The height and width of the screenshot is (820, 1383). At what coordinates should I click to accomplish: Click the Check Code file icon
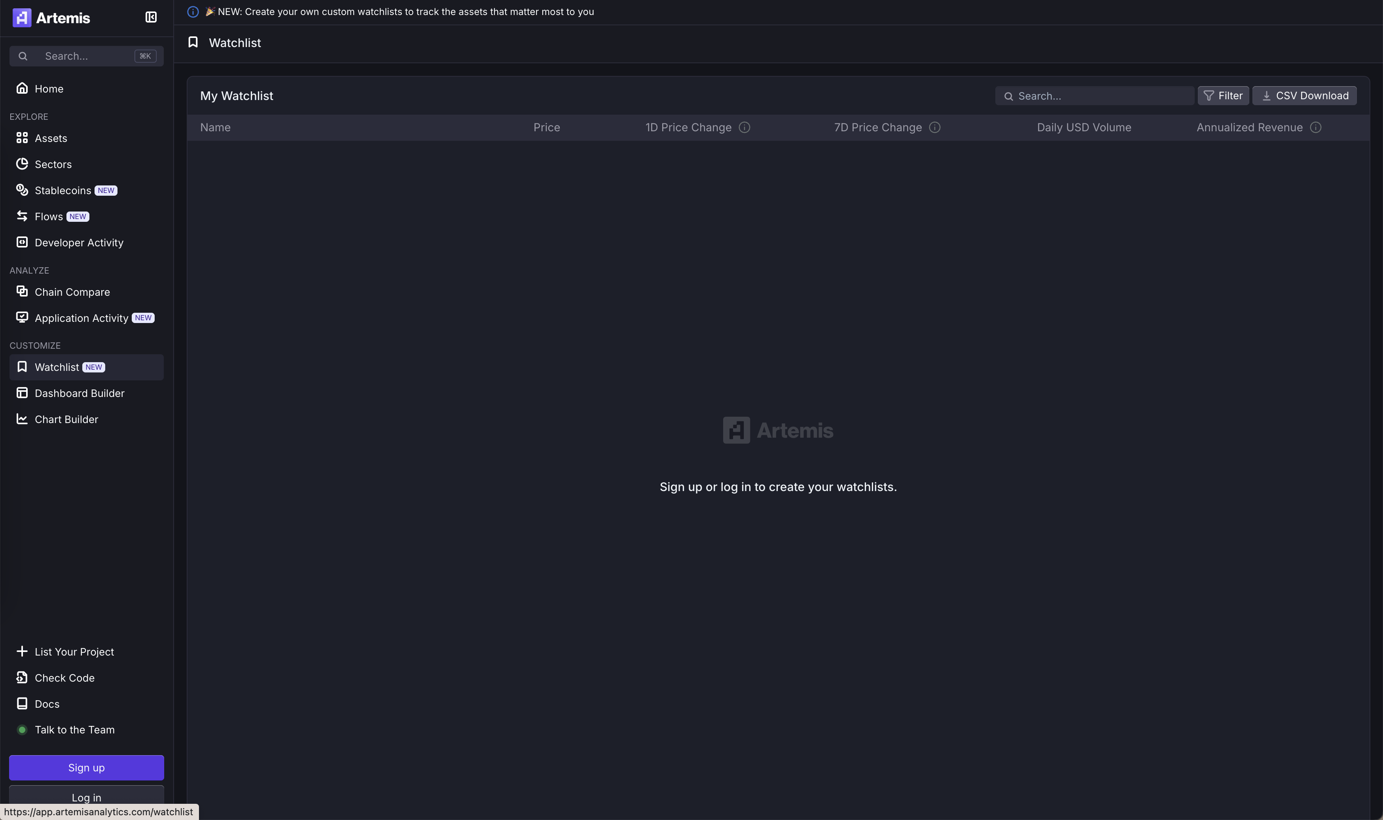(x=22, y=677)
